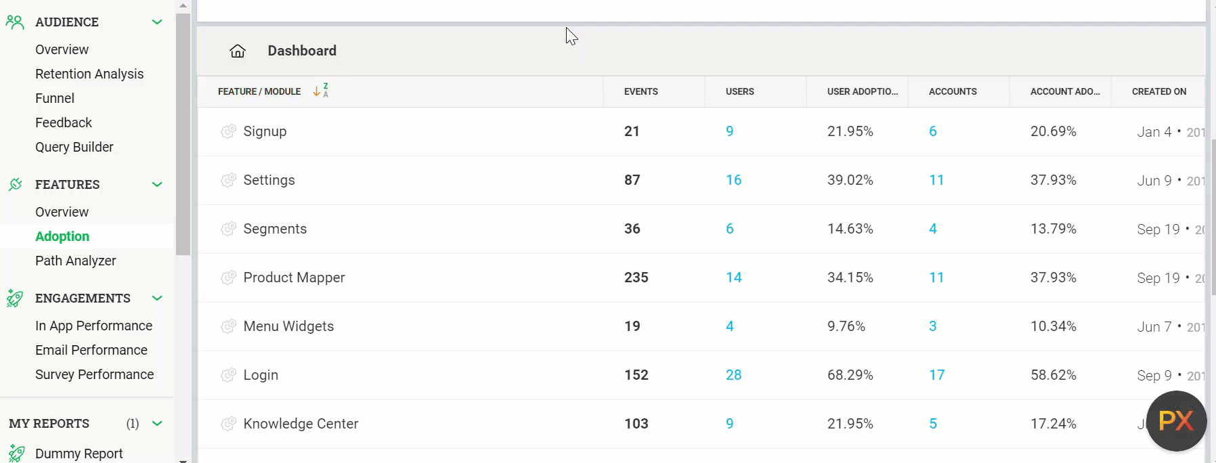Image resolution: width=1216 pixels, height=463 pixels.
Task: Click the gear icon beside Signup
Action: [x=229, y=131]
